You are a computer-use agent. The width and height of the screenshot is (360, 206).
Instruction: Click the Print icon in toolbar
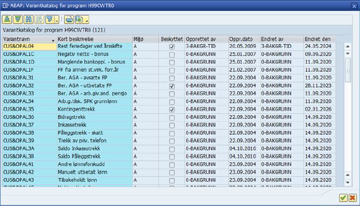[69, 20]
